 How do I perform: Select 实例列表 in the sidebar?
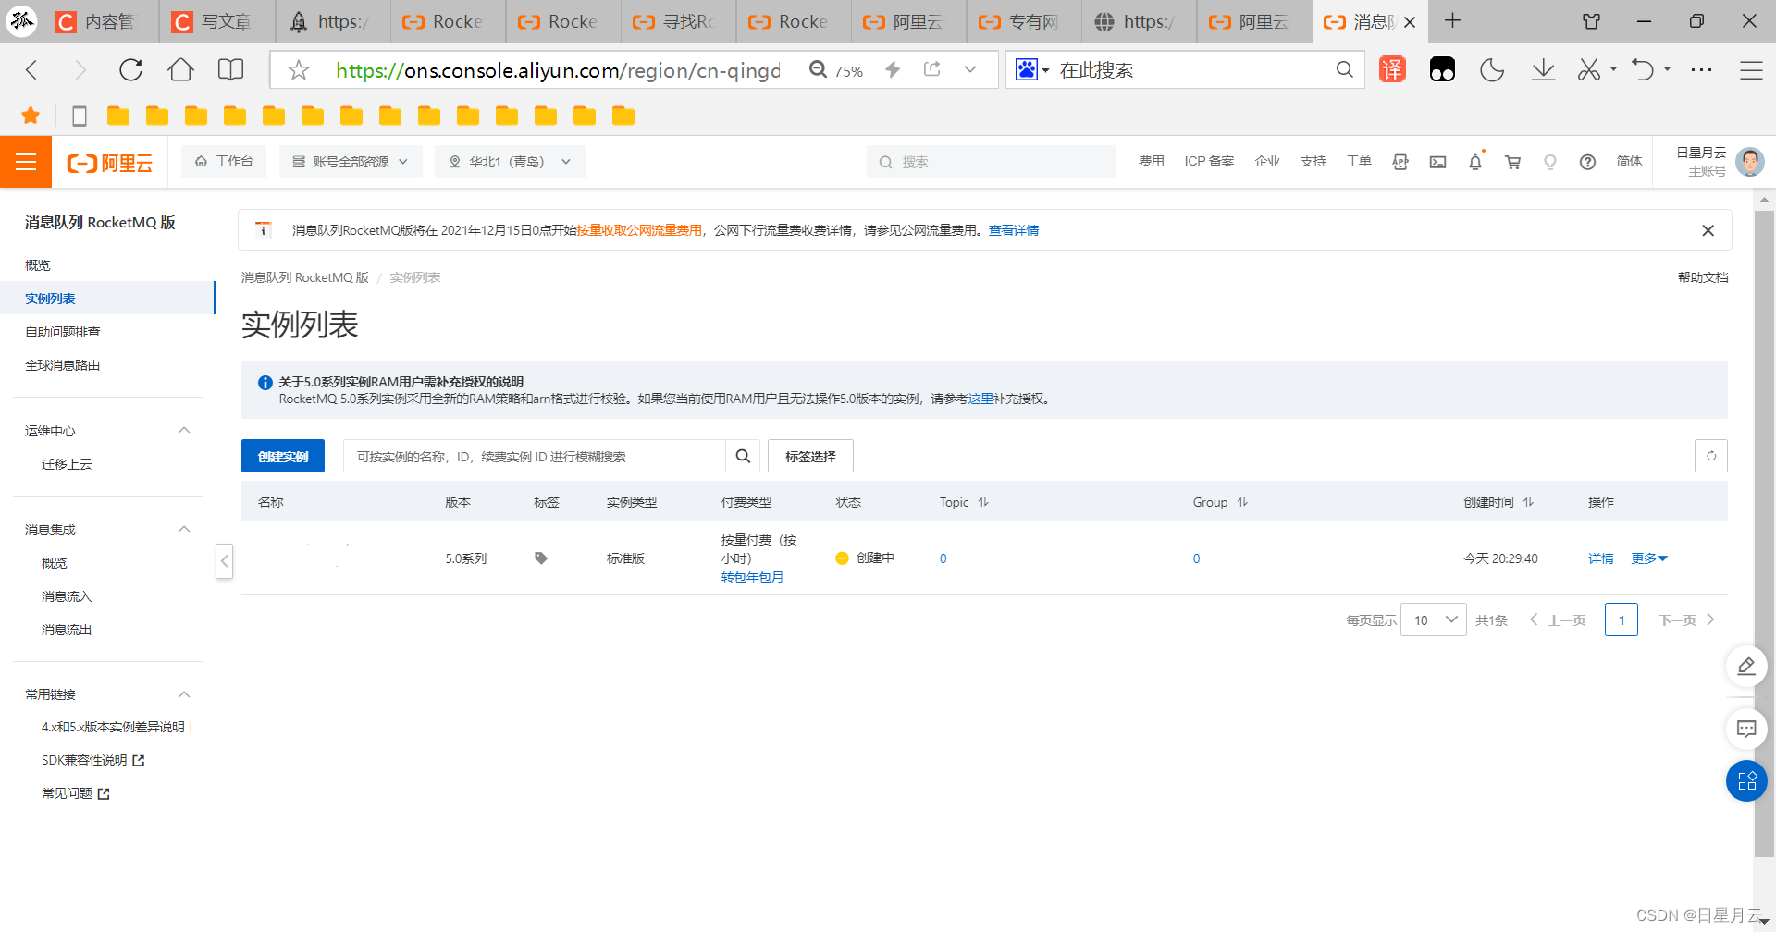(x=107, y=299)
